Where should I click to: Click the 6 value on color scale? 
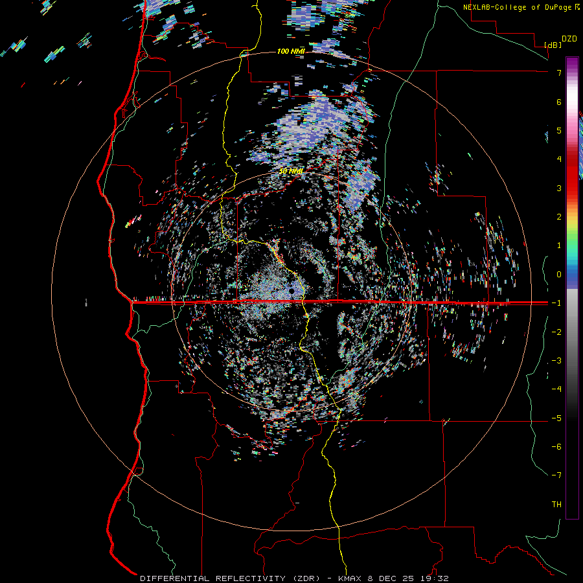click(559, 102)
